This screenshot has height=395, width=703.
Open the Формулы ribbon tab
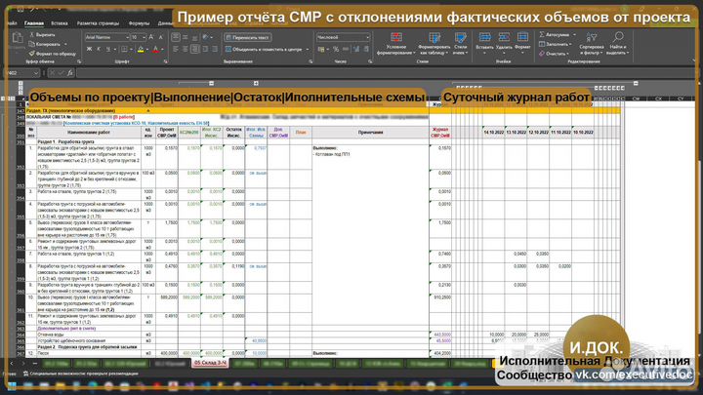139,23
